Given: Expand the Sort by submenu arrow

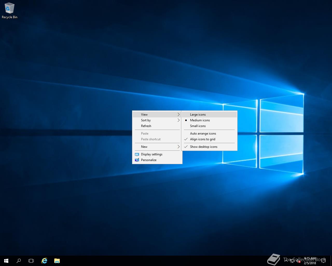Looking at the screenshot, I should [178, 120].
